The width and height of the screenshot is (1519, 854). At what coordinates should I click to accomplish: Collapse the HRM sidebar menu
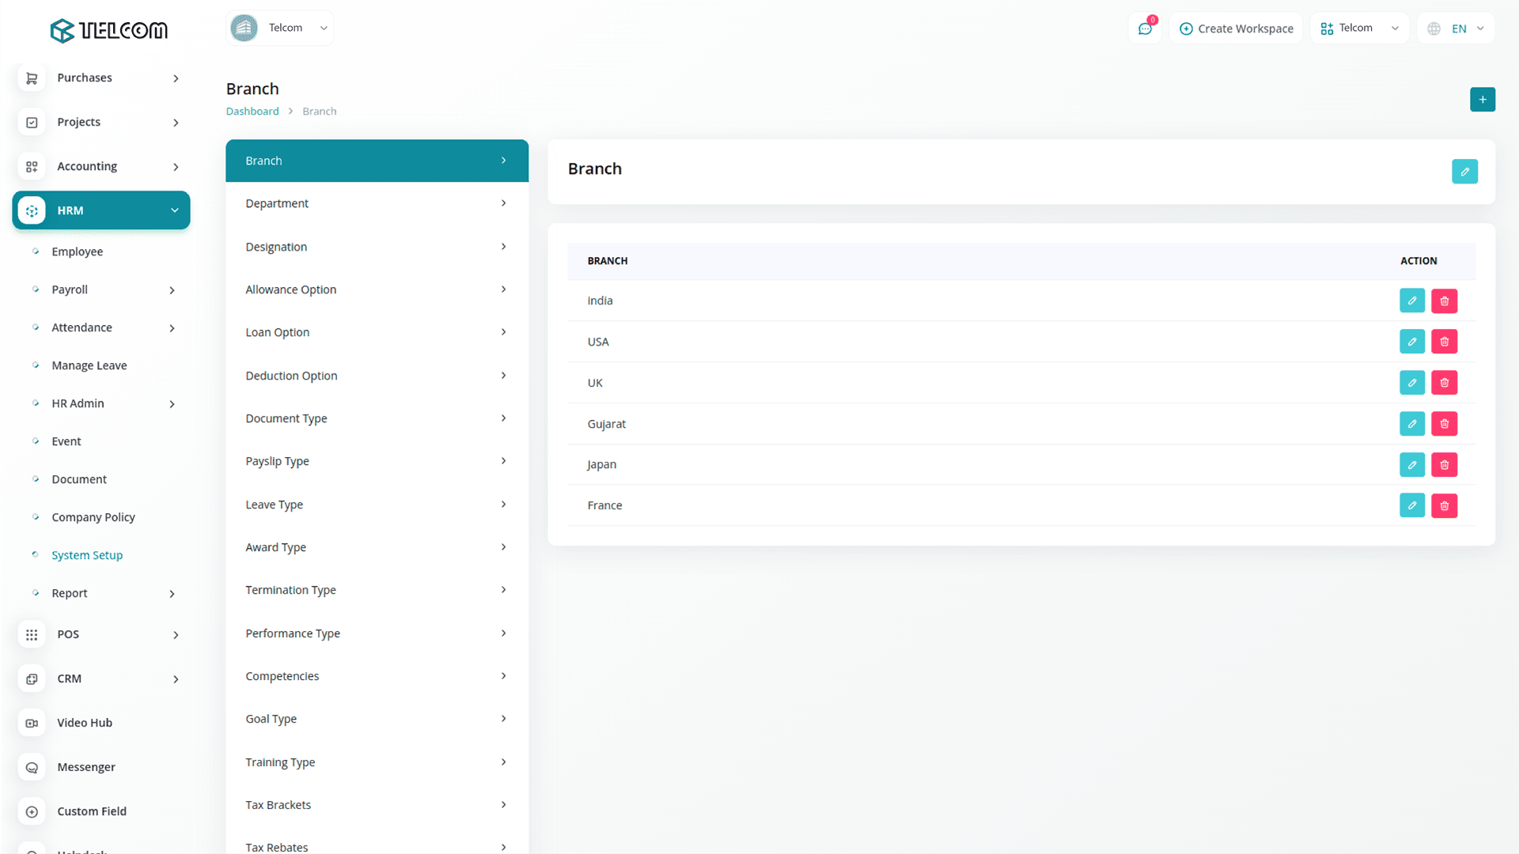pos(174,210)
